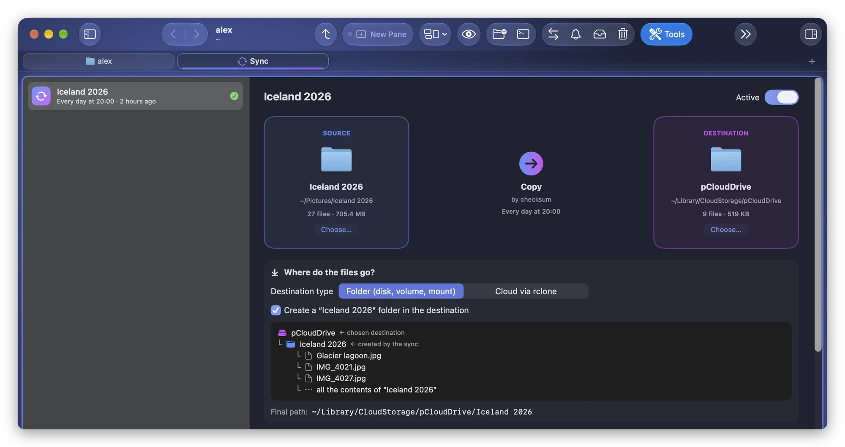Open the pane layout dropdown
This screenshot has height=447, width=845.
[x=435, y=34]
